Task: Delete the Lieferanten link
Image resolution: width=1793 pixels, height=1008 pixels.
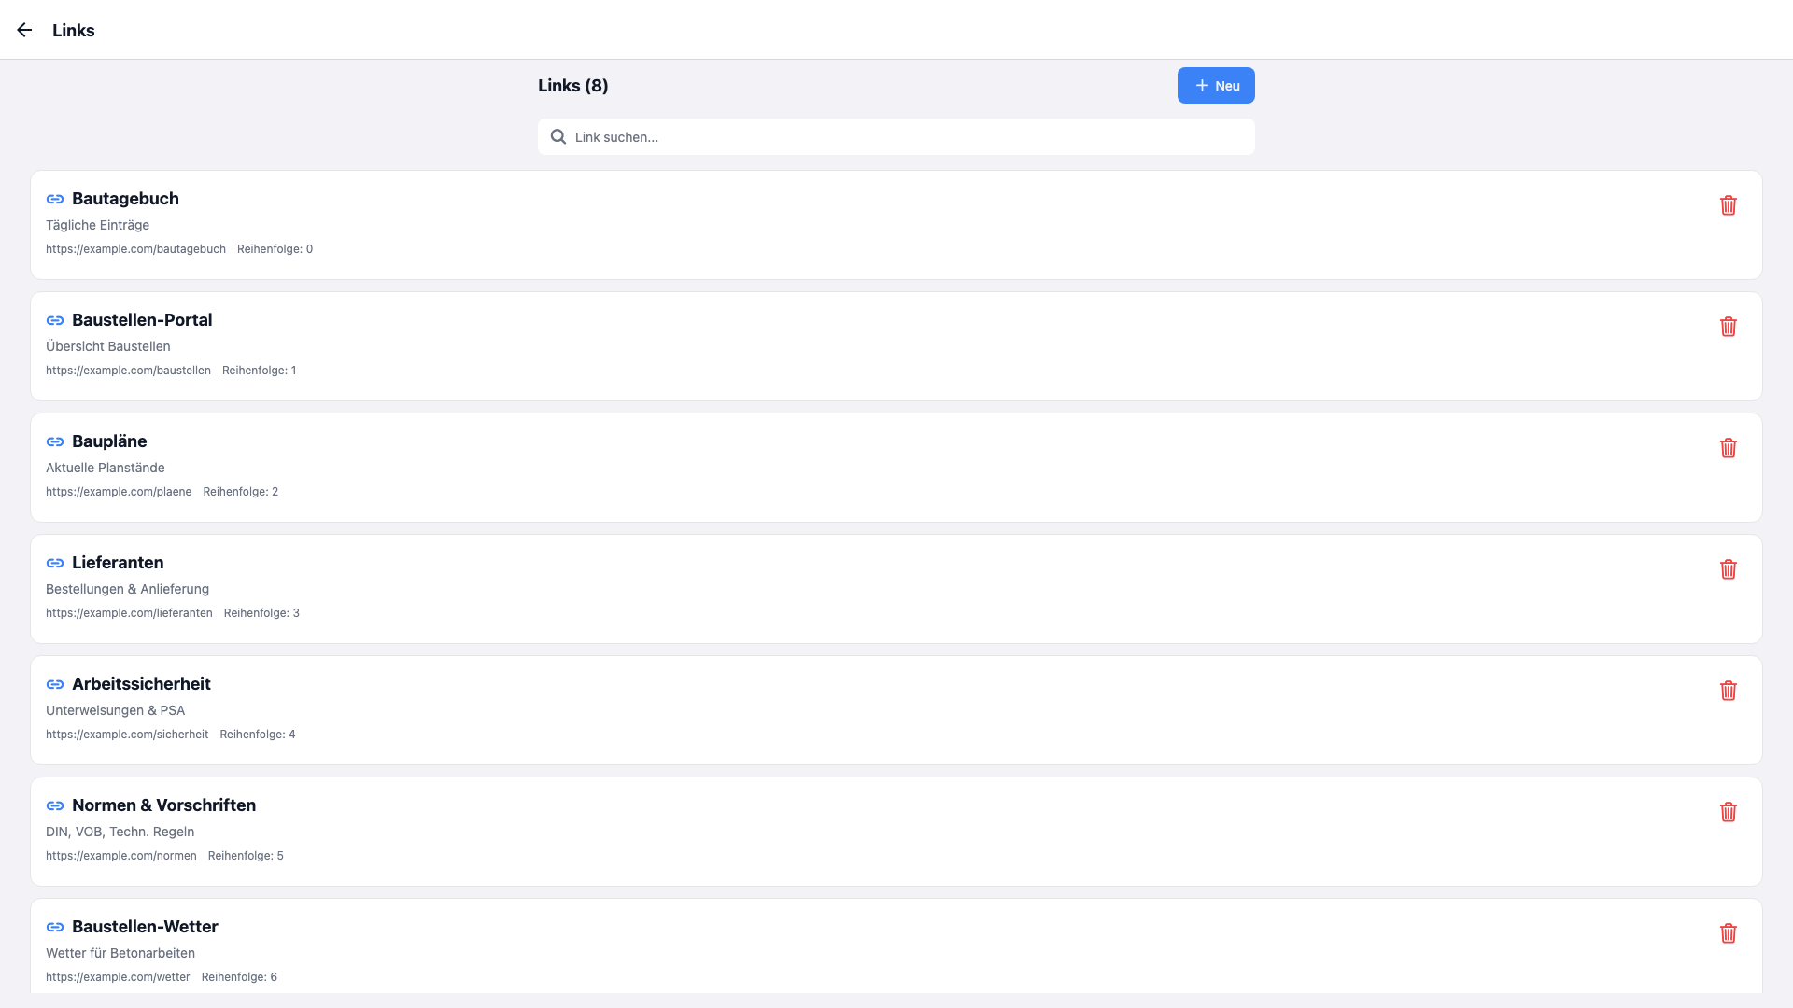Action: [x=1728, y=569]
